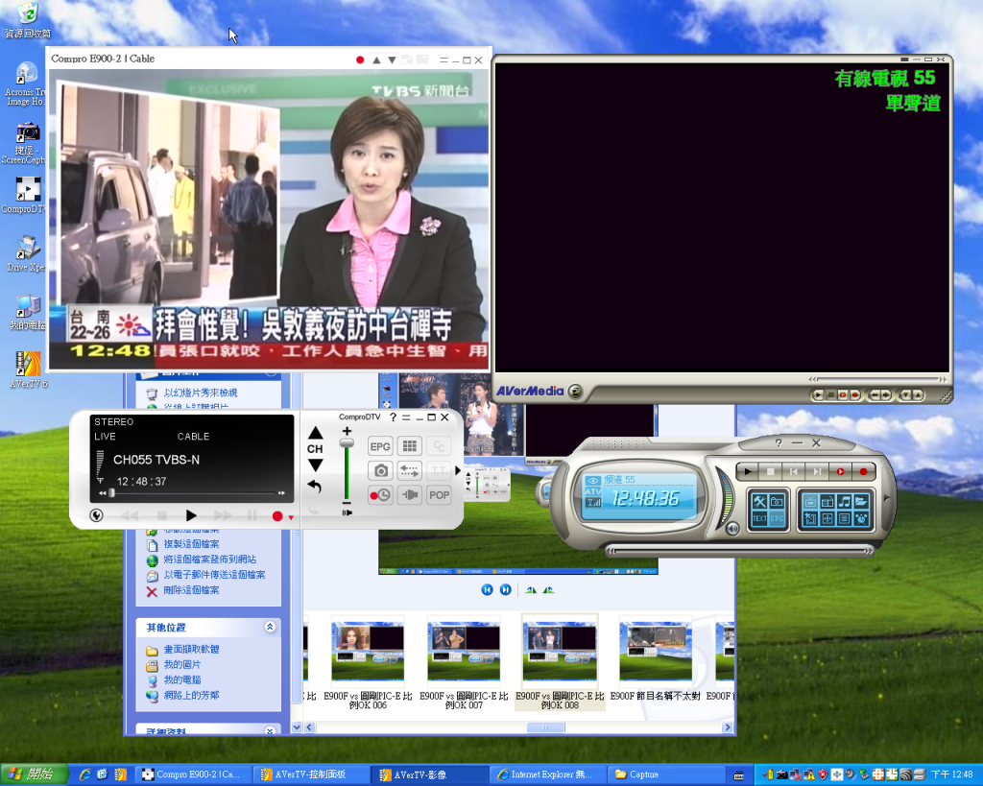Open the 我的圖片 link
This screenshot has height=786, width=983.
pos(182,664)
